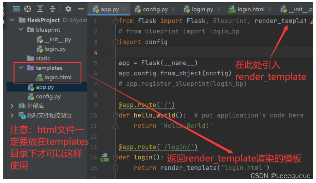Screen dimensions: 316x183
Task: Click the end-of-import fold marker on line 3
Action: [x=116, y=42]
